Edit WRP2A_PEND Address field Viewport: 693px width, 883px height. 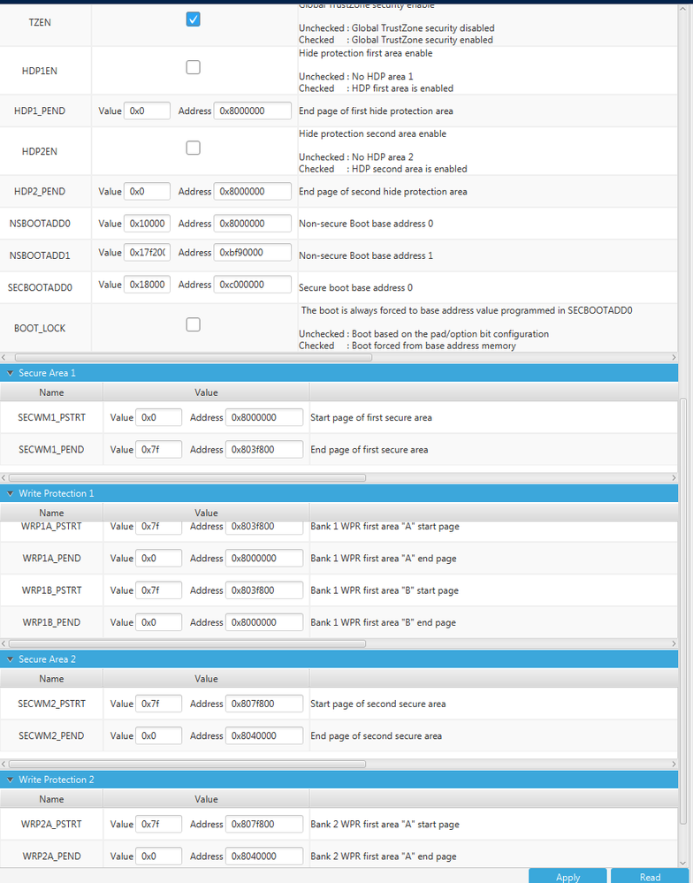(x=264, y=856)
